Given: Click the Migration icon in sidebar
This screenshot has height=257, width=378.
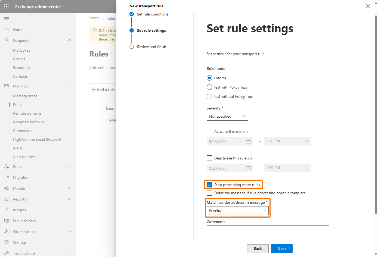Looking at the screenshot, I should [7, 177].
